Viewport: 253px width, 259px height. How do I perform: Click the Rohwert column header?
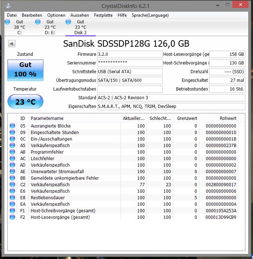[x=219, y=118]
